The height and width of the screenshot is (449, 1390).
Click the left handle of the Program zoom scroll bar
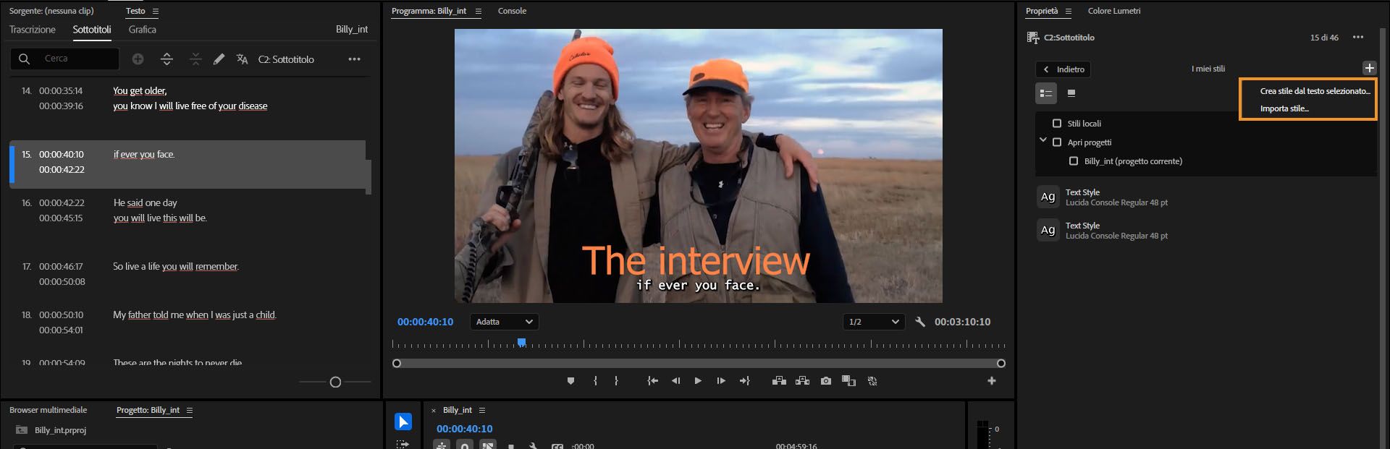point(397,364)
